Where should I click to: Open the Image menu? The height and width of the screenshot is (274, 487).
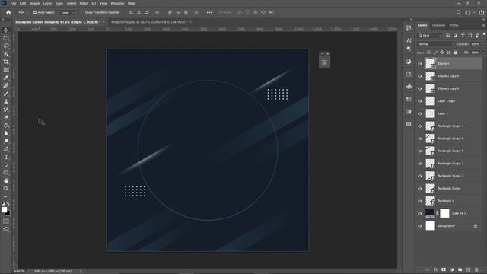(34, 3)
